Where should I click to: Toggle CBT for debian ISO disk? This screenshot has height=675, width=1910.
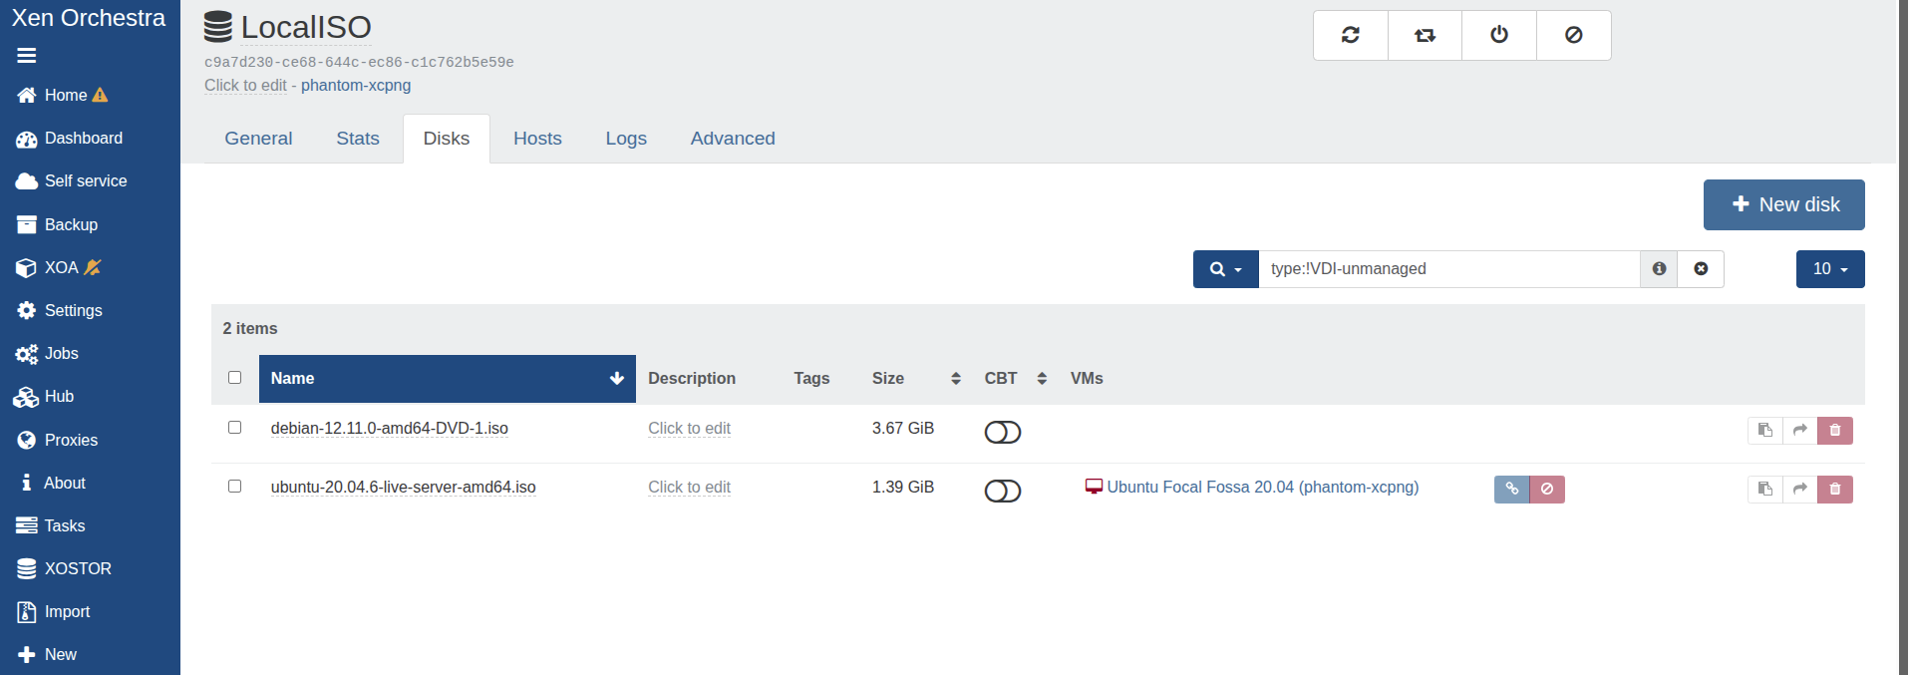click(1002, 432)
